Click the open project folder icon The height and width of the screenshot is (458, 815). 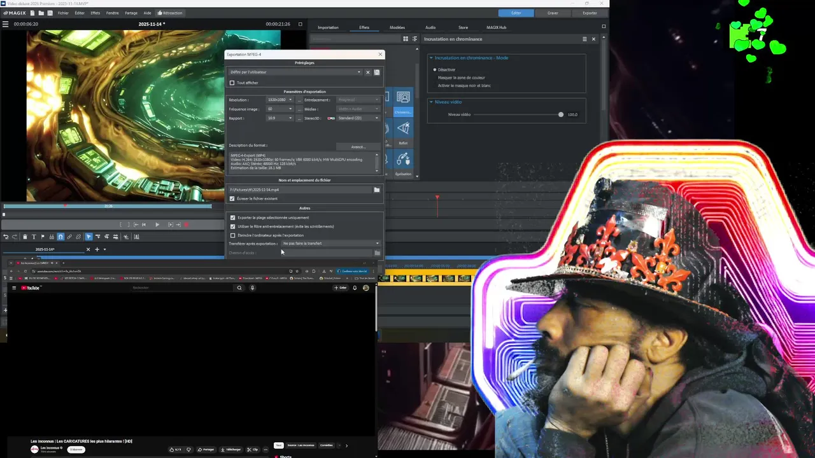(41, 13)
